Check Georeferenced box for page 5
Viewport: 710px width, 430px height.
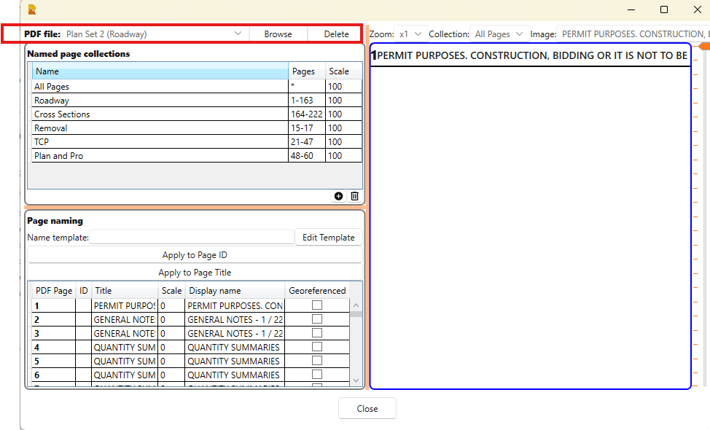(317, 361)
